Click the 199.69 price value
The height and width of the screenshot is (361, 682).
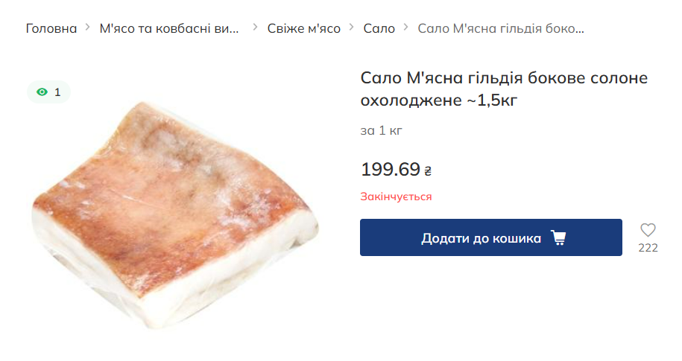point(391,170)
